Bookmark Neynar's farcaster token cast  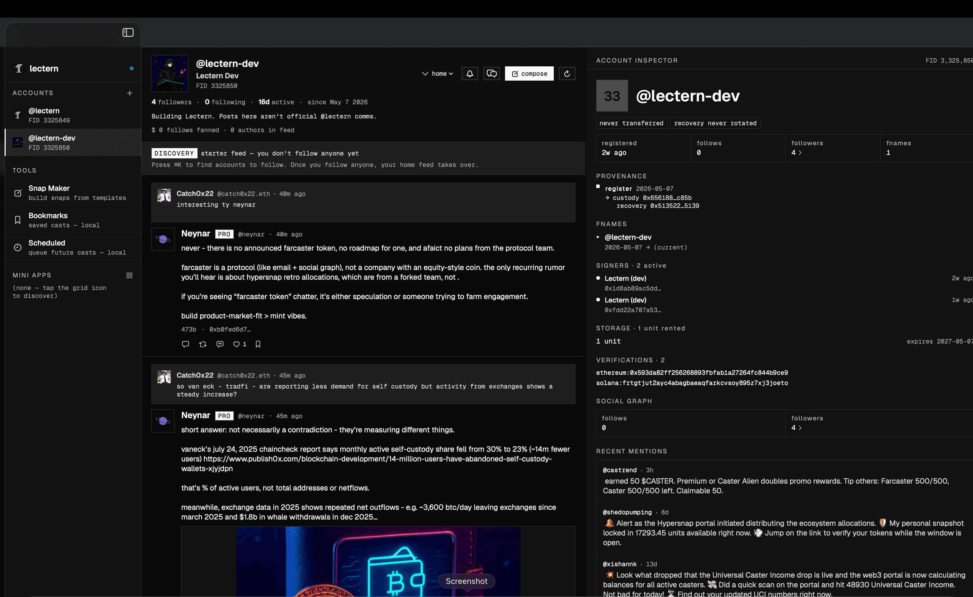click(x=258, y=344)
